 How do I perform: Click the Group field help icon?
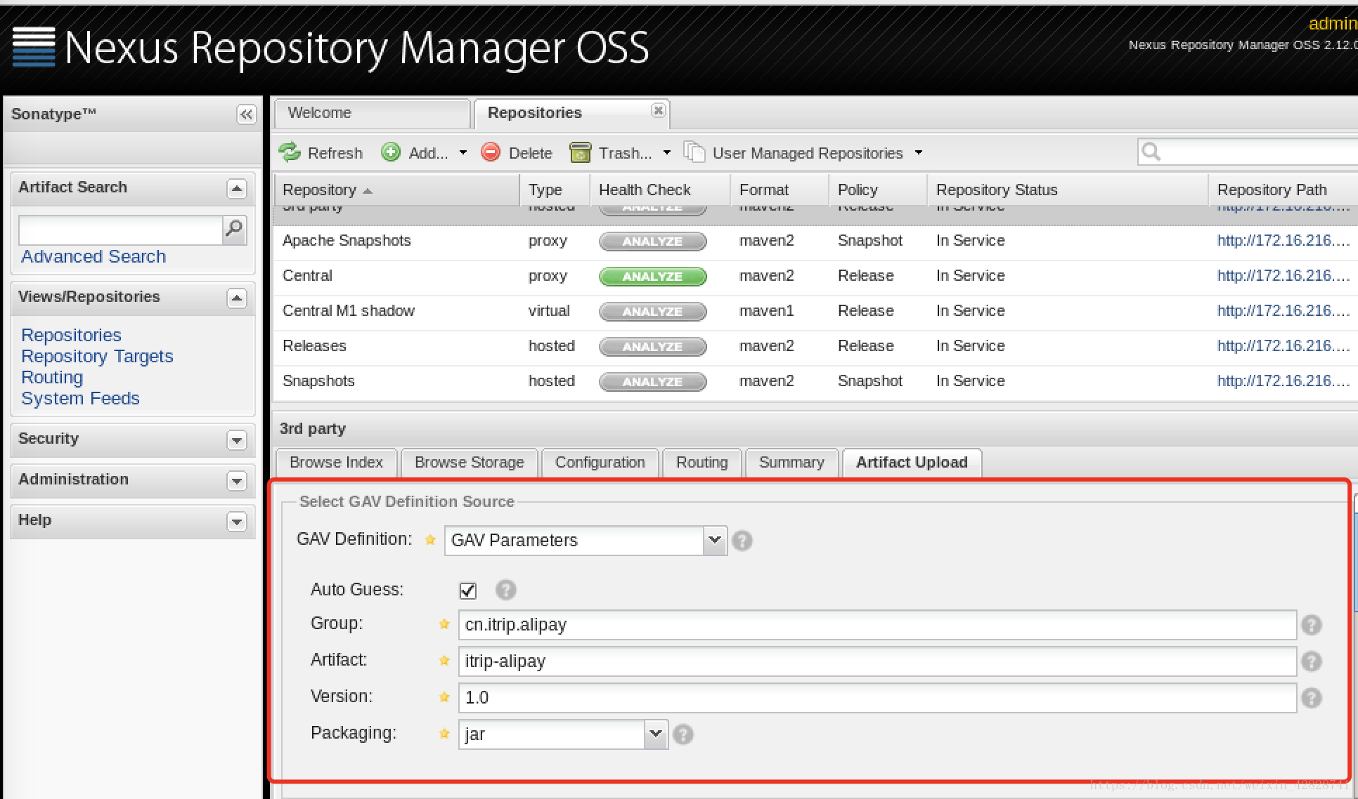pyautogui.click(x=1312, y=625)
